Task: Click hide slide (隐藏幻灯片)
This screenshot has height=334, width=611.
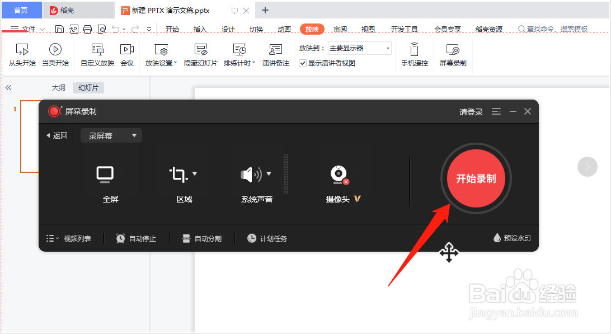Action: pyautogui.click(x=201, y=55)
